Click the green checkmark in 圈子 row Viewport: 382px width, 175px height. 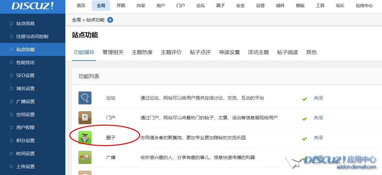click(x=305, y=139)
